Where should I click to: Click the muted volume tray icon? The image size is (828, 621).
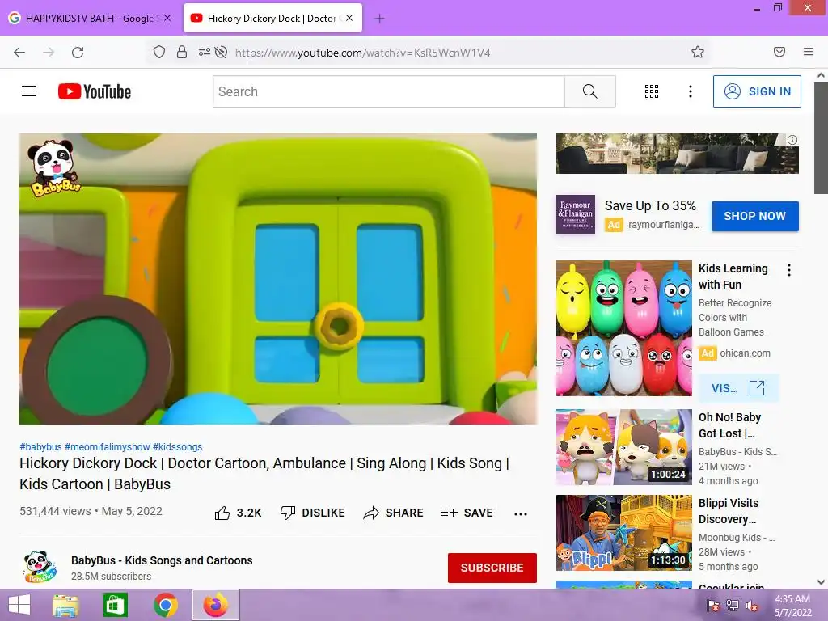[752, 606]
